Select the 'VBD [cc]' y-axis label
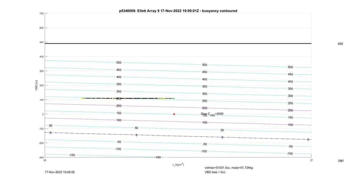Image resolution: width=344 pixels, height=177 pixels. coord(37,85)
